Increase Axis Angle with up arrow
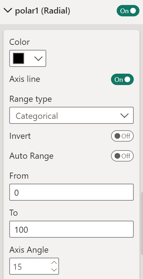The width and height of the screenshot is (143, 279). pos(54,263)
